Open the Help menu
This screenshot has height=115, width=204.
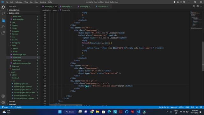[x=50, y=2]
